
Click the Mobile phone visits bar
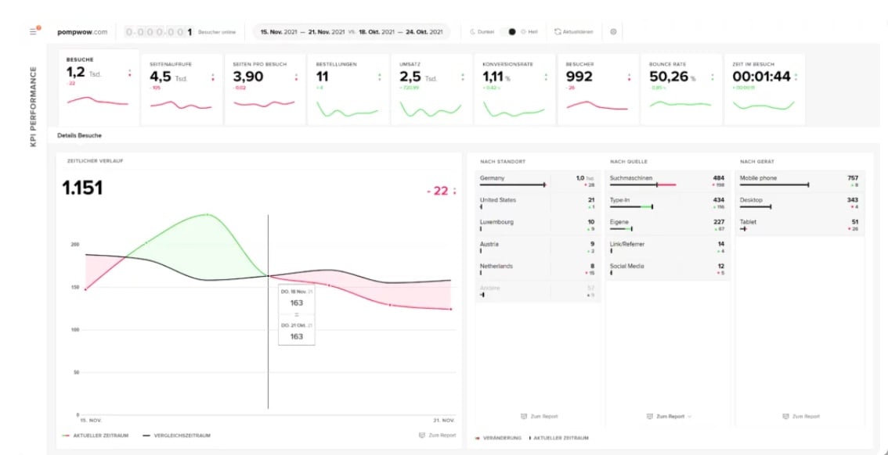774,185
